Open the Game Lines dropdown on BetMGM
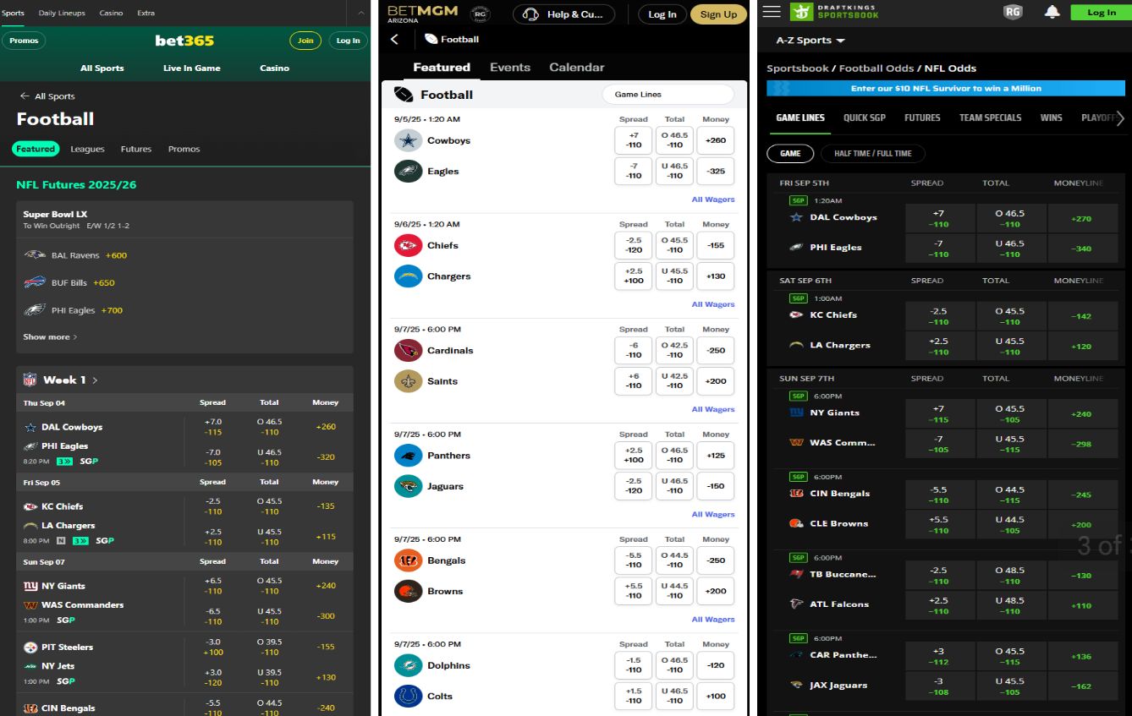 click(668, 95)
